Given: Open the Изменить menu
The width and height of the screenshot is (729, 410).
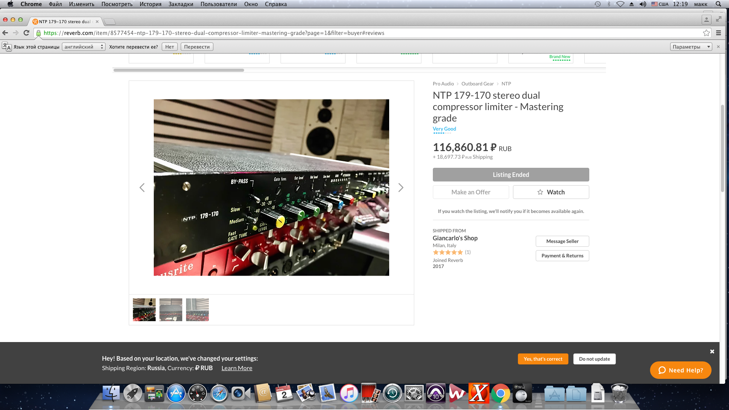Looking at the screenshot, I should 82,4.
